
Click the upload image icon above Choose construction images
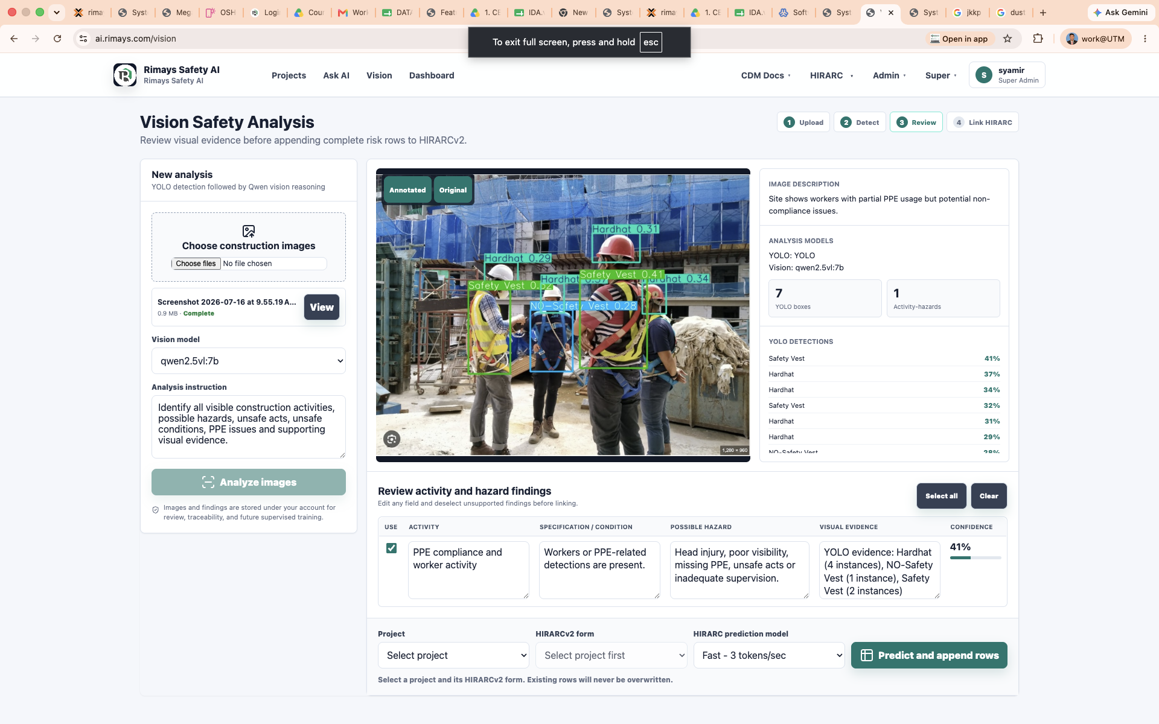249,231
